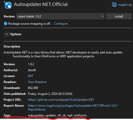Open the nuget.org link

125,5
